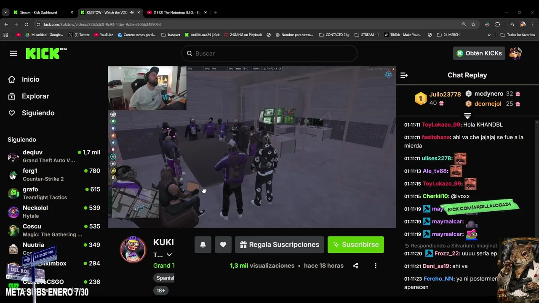Image resolution: width=539 pixels, height=303 pixels.
Task: Switch to Stream - Kick Dashboard tab
Action: (43, 13)
